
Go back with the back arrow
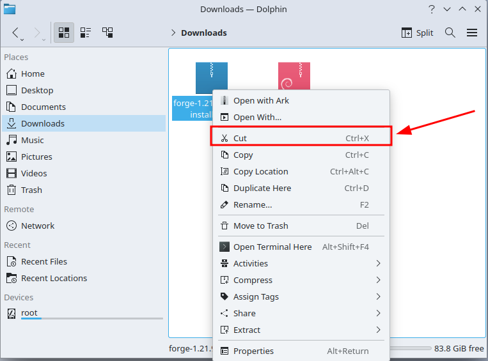[16, 33]
